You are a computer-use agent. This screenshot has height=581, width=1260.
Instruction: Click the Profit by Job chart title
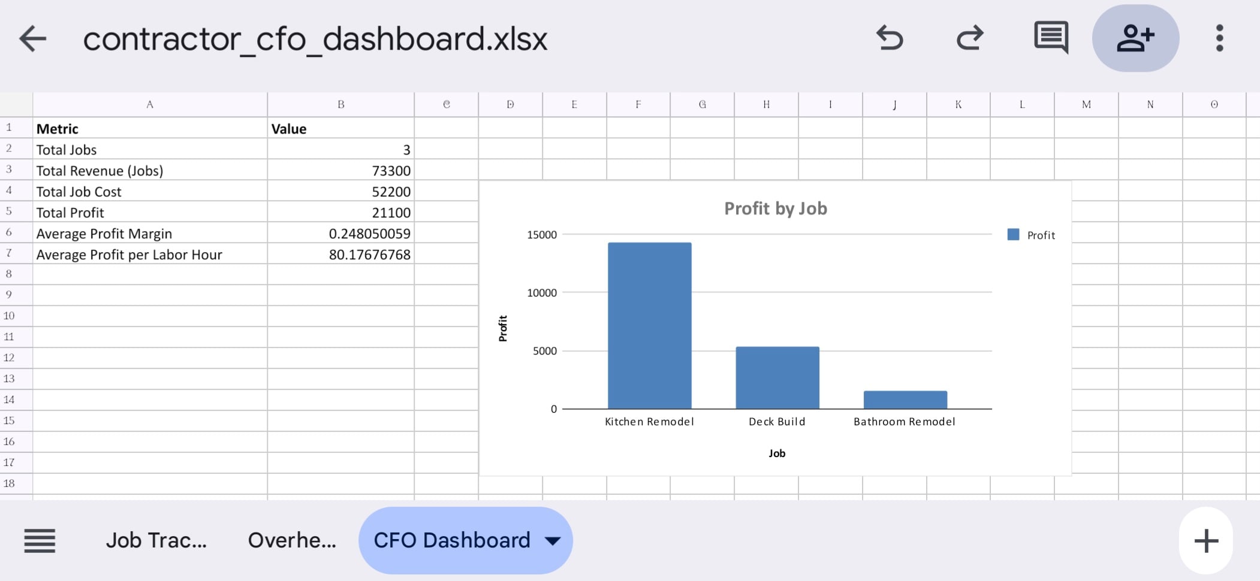pyautogui.click(x=775, y=208)
